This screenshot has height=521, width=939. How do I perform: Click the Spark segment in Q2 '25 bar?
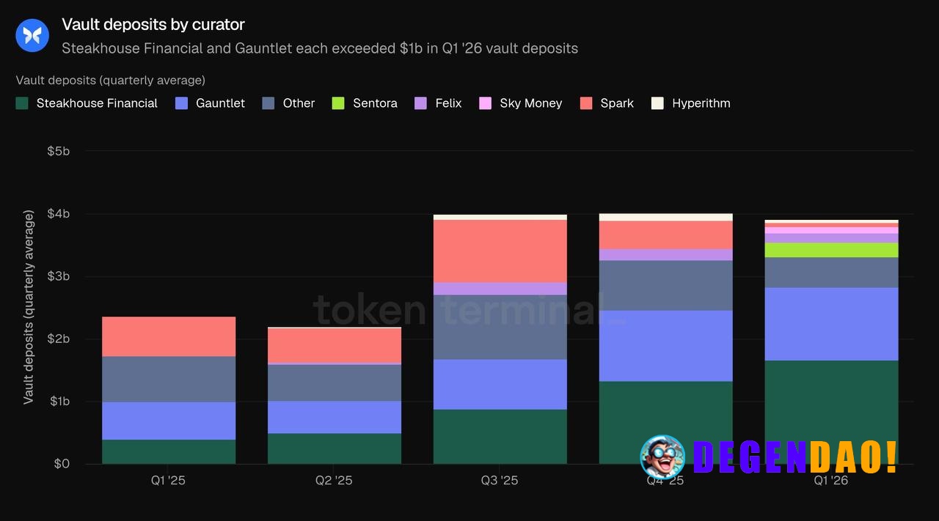coord(335,345)
